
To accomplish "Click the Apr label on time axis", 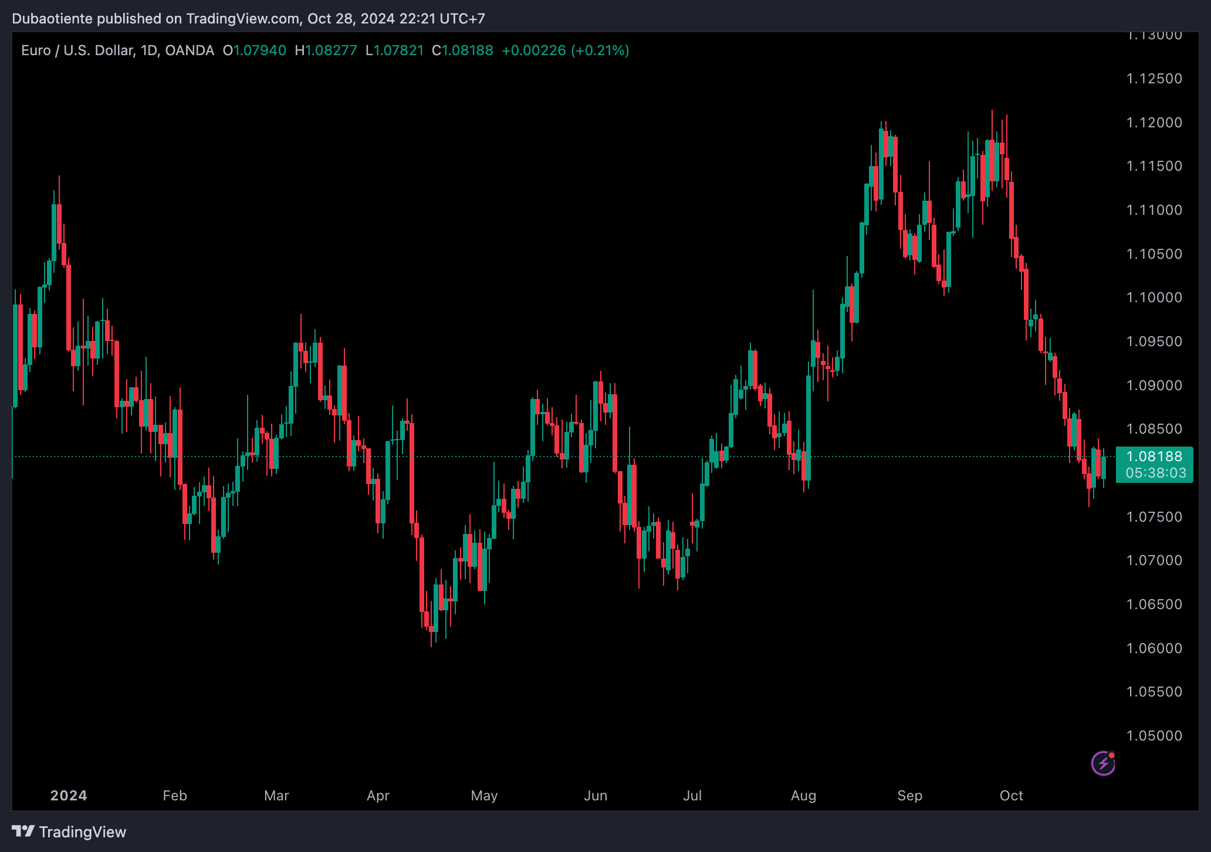I will pyautogui.click(x=378, y=796).
